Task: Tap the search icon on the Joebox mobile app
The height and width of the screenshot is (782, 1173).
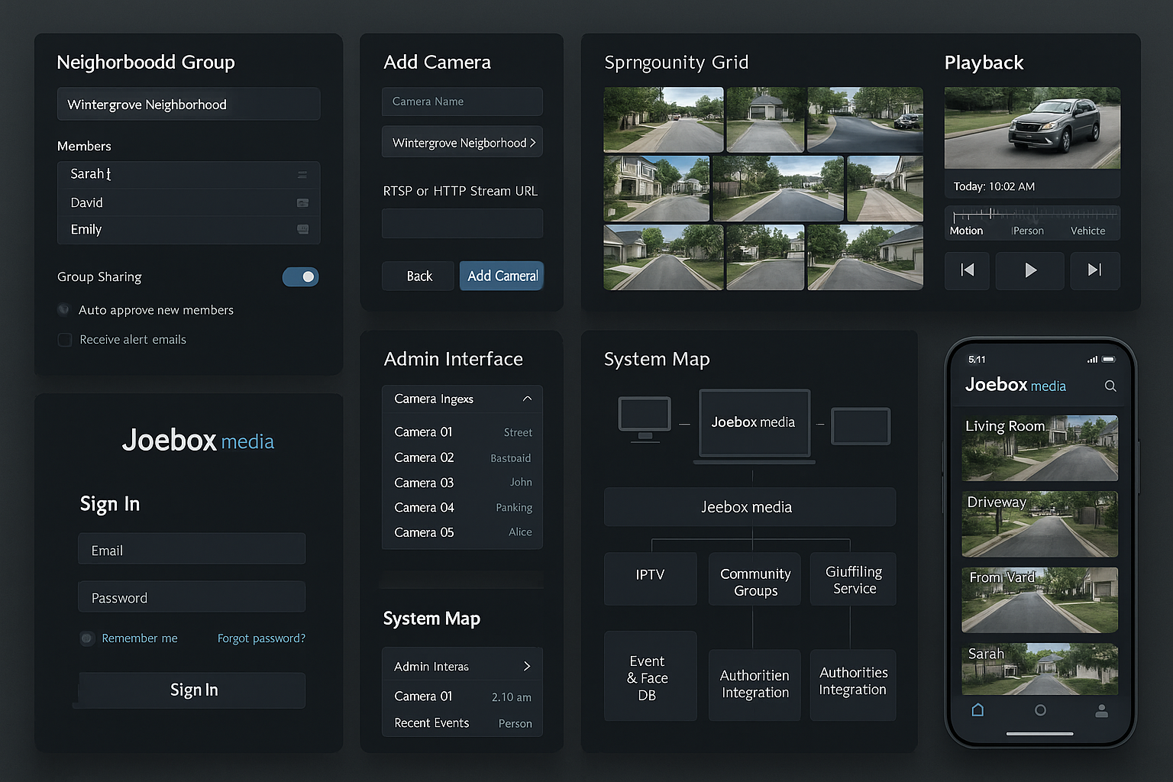Action: [1110, 386]
